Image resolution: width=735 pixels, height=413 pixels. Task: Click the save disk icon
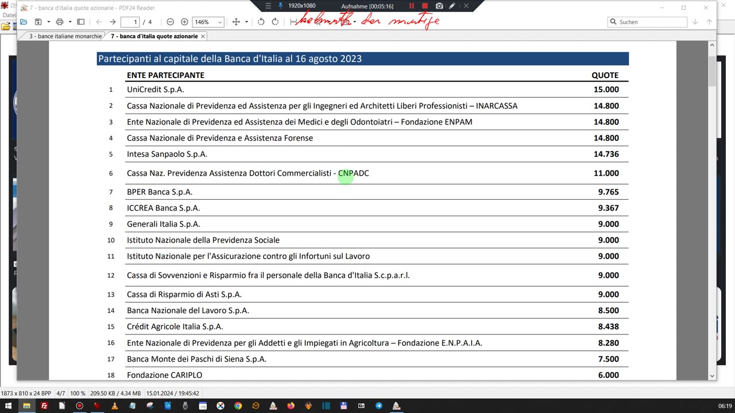coord(38,22)
